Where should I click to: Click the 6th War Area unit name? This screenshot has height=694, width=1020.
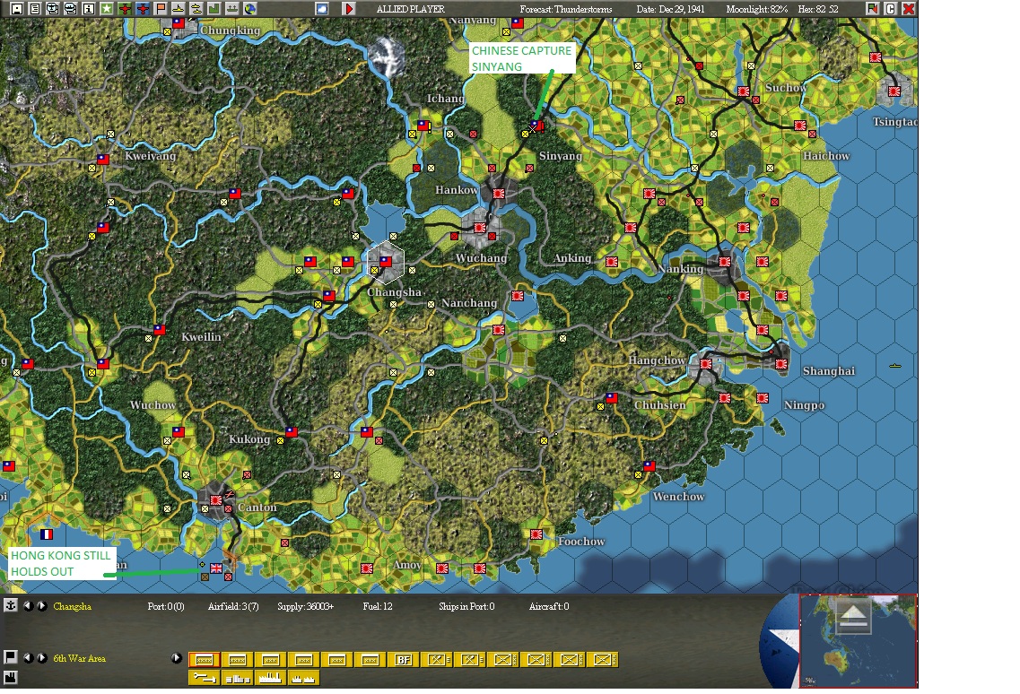tap(79, 658)
